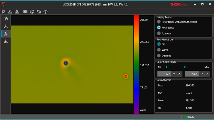Screen dimensions: 214x120
Task: Click the rainbow color scale bar
Action: point(136,64)
